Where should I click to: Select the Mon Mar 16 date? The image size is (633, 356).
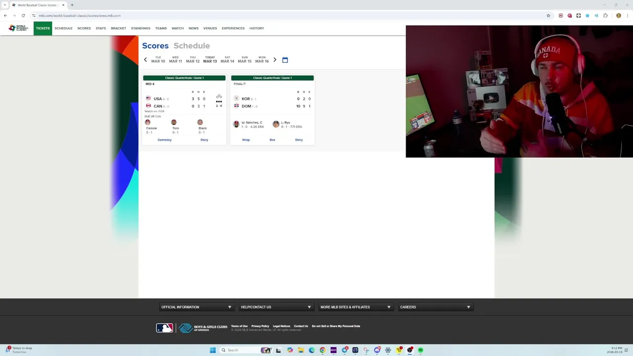pyautogui.click(x=262, y=60)
